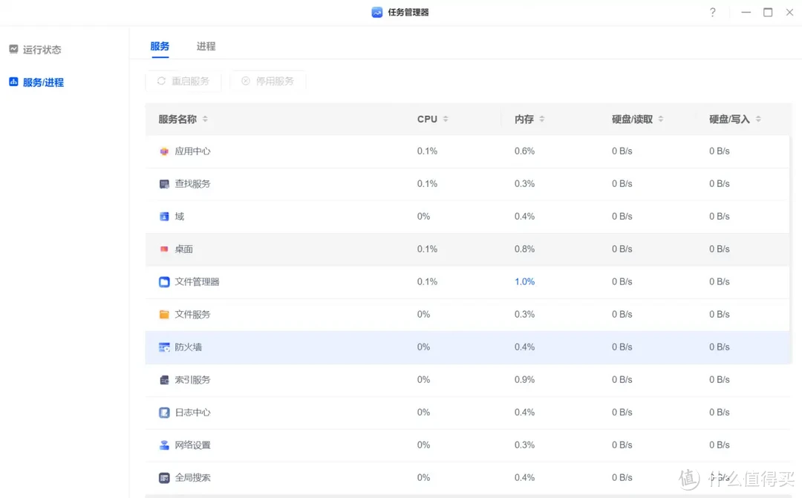Click the 重启服务 button
Viewport: 802px width, 498px height.
tap(183, 81)
